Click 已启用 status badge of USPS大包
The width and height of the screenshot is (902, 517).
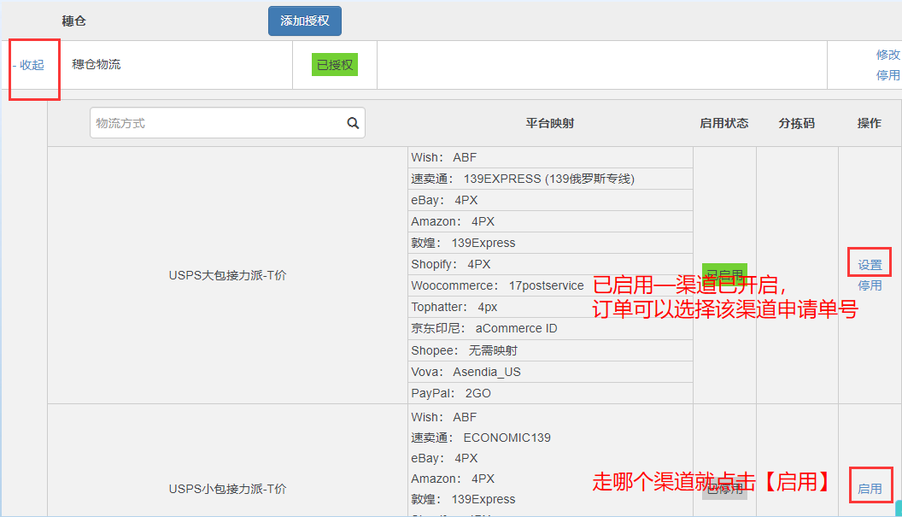pyautogui.click(x=724, y=274)
